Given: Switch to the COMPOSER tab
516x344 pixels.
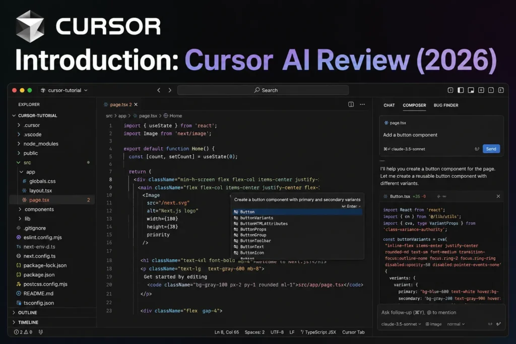Looking at the screenshot, I should (414, 105).
